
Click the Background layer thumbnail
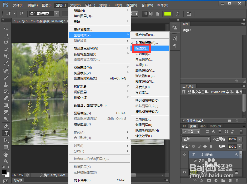pyautogui.click(x=193, y=172)
